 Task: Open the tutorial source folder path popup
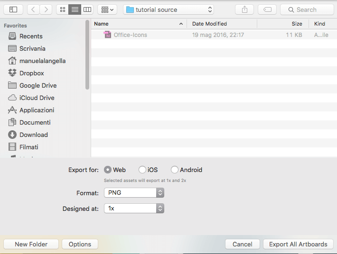168,9
